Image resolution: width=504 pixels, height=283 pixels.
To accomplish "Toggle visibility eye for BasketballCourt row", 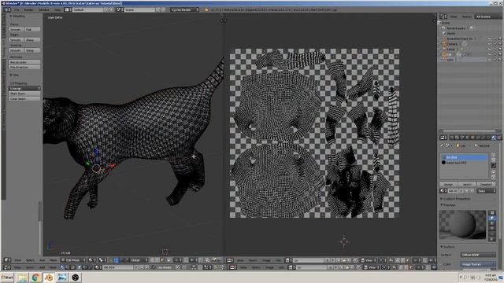I will (x=490, y=39).
